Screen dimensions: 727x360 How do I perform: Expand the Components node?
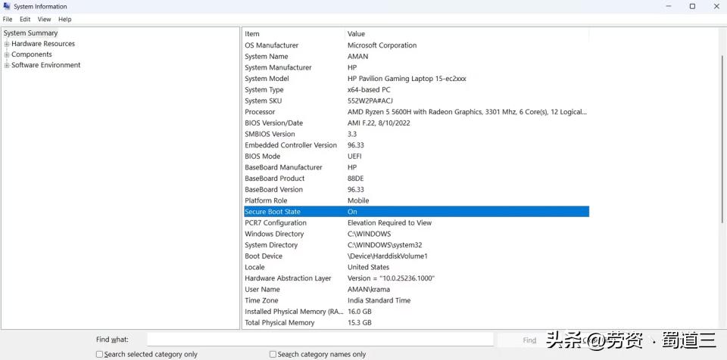click(7, 54)
